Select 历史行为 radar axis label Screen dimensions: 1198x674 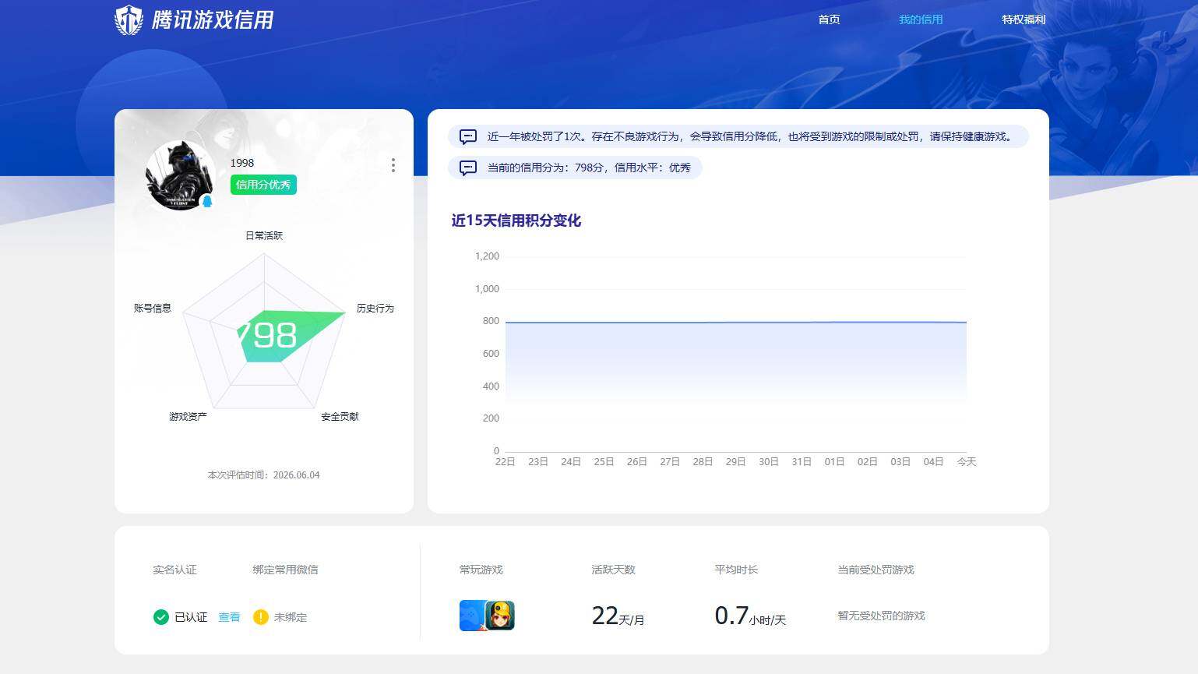click(x=375, y=308)
